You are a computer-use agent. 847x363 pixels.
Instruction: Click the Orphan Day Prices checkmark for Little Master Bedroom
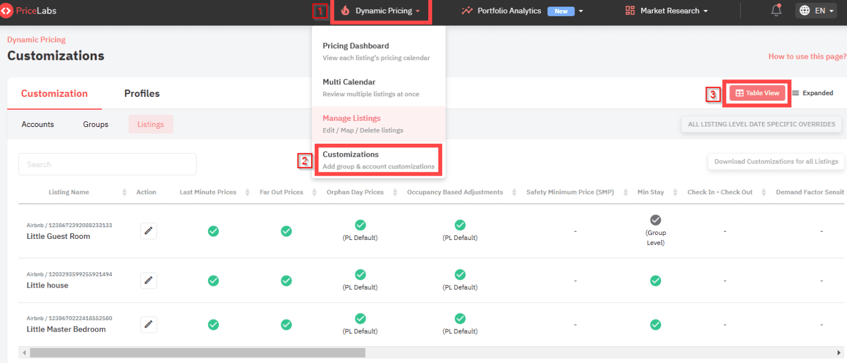pos(360,319)
